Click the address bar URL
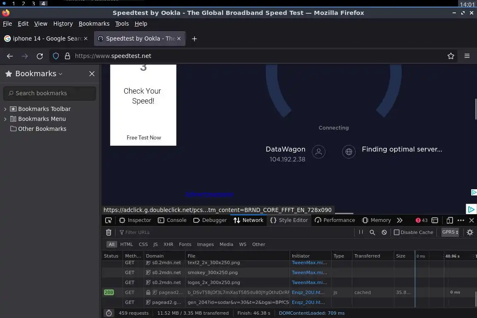477x318 pixels. click(113, 56)
